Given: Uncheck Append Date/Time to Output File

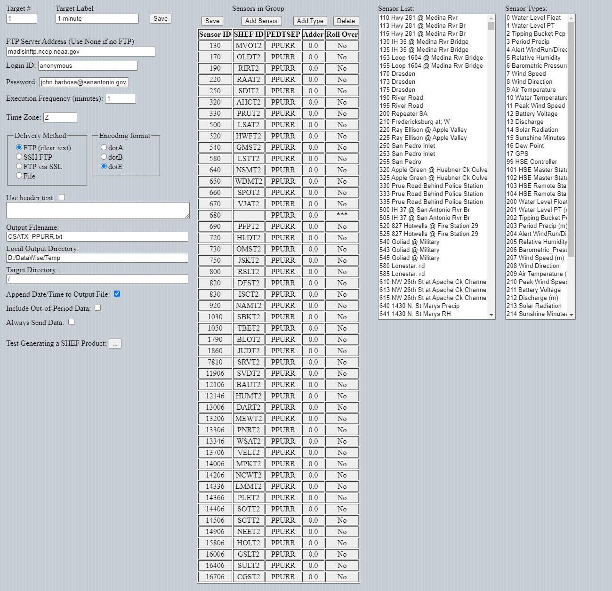Looking at the screenshot, I should [117, 294].
